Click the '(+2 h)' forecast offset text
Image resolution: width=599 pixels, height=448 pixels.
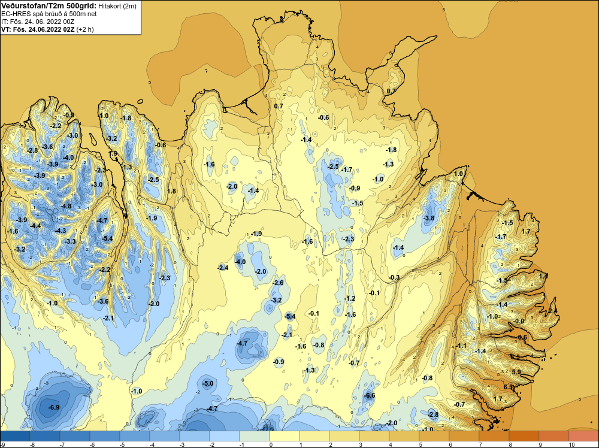(85, 29)
